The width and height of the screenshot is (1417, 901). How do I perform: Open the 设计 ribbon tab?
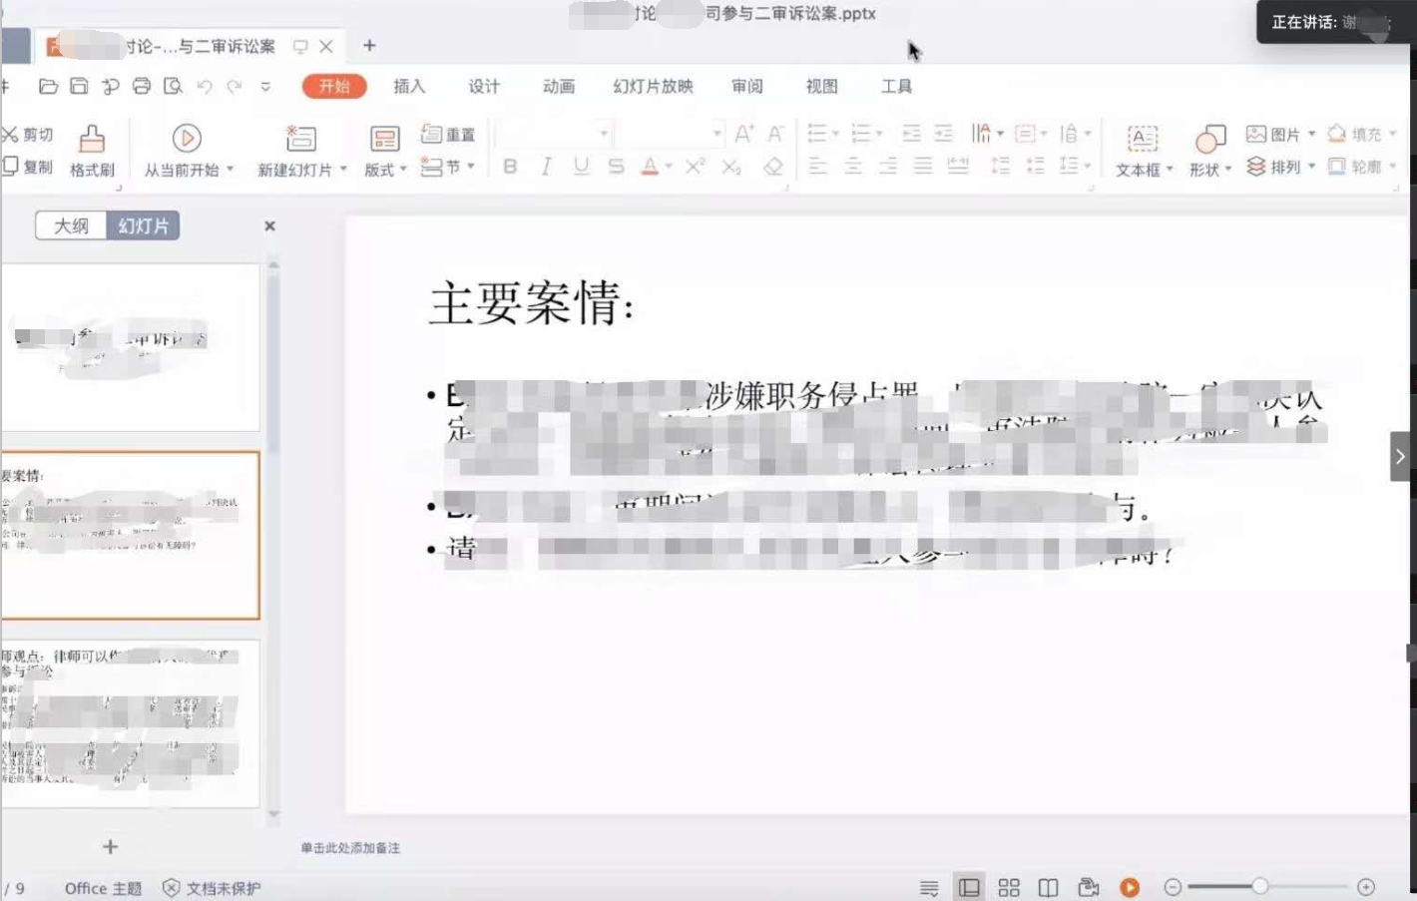(x=484, y=87)
